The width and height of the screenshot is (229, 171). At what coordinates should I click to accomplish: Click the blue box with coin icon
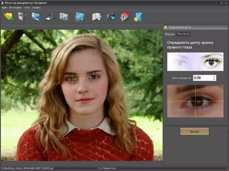tap(138, 17)
